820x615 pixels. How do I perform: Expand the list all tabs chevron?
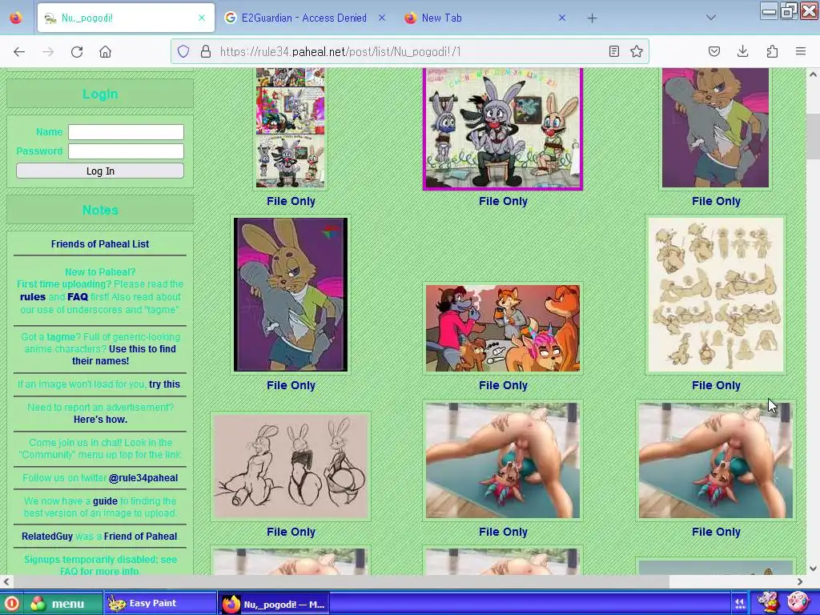pyautogui.click(x=711, y=18)
